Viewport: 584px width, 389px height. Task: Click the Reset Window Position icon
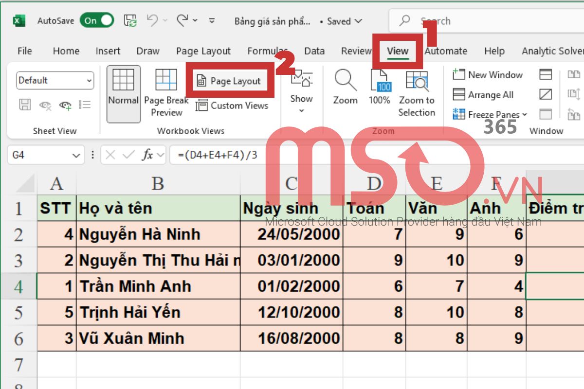pyautogui.click(x=574, y=114)
